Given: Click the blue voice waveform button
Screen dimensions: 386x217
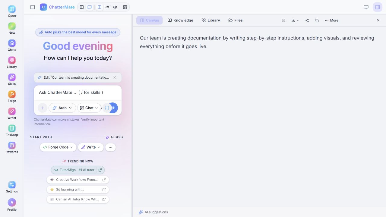Looking at the screenshot, I should point(114,108).
